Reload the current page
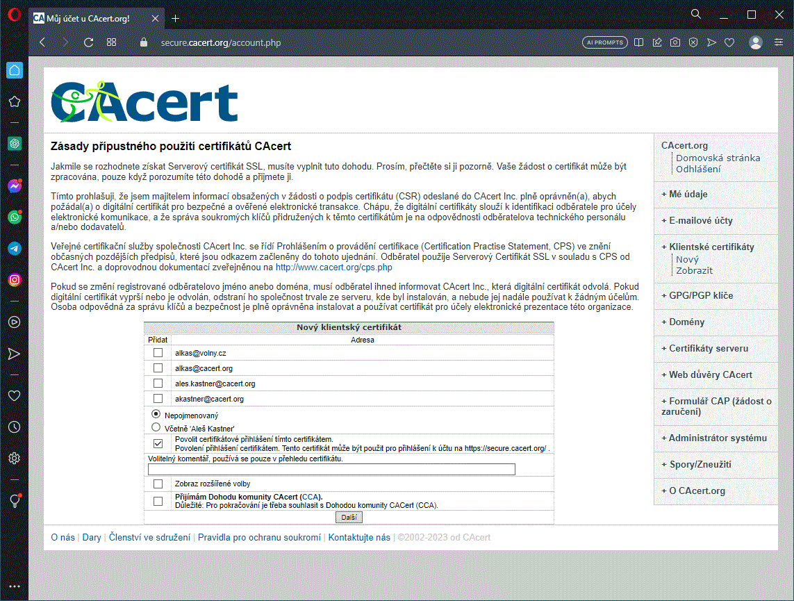Viewport: 794px width, 601px height. coord(88,42)
